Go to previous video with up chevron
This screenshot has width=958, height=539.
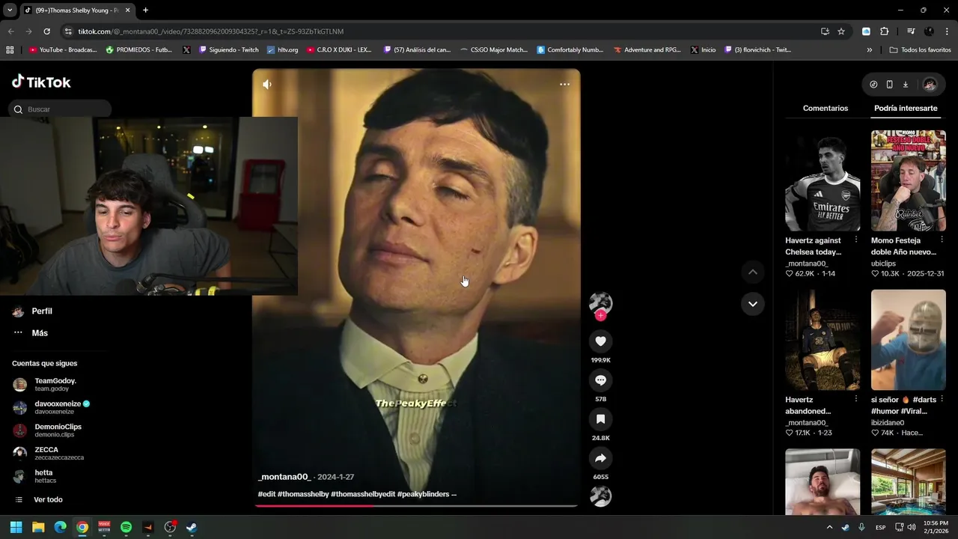tap(753, 272)
